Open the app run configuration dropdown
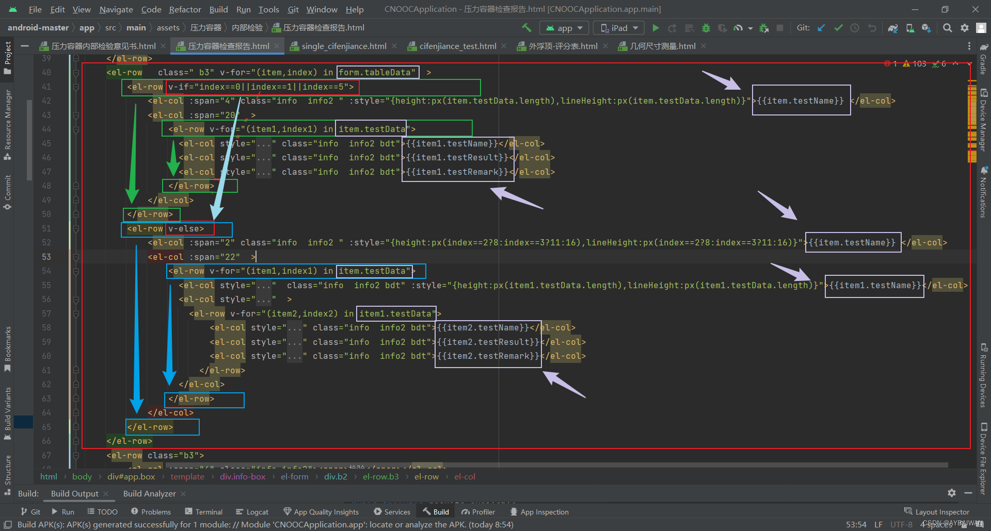Viewport: 991px width, 531px height. tap(564, 28)
